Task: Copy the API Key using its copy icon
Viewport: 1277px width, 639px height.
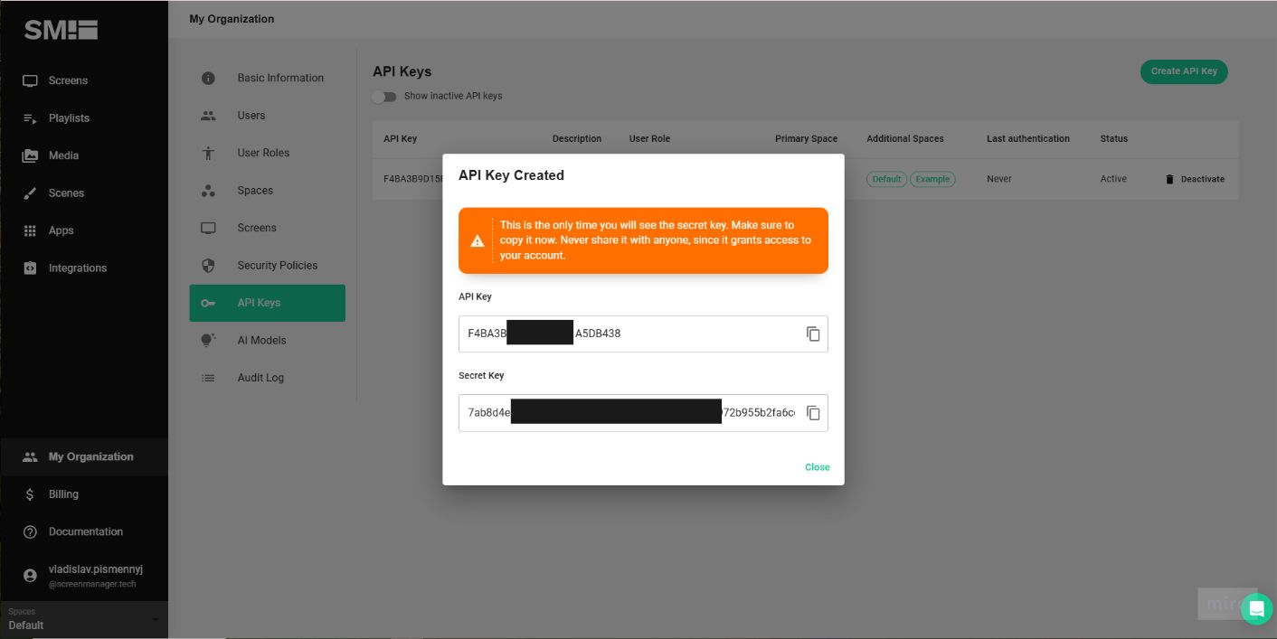Action: [x=812, y=334]
